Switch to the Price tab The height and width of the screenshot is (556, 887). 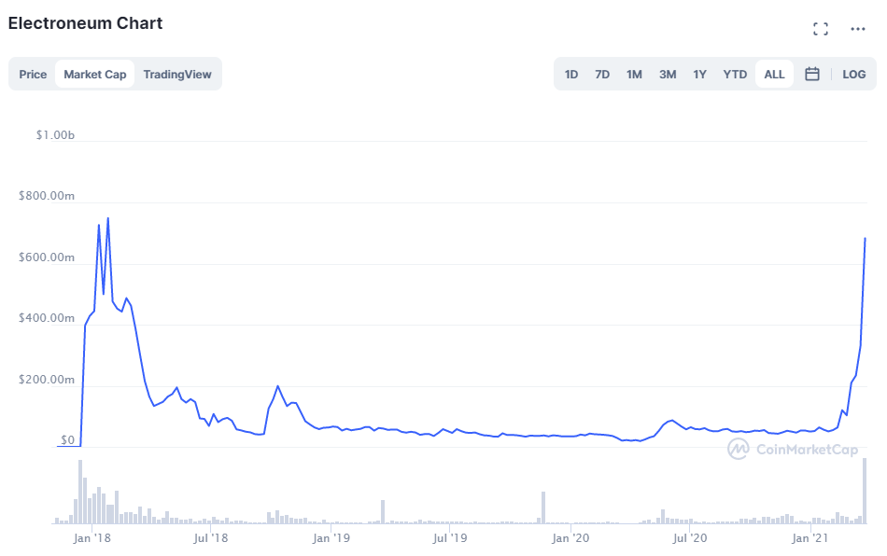click(x=33, y=75)
